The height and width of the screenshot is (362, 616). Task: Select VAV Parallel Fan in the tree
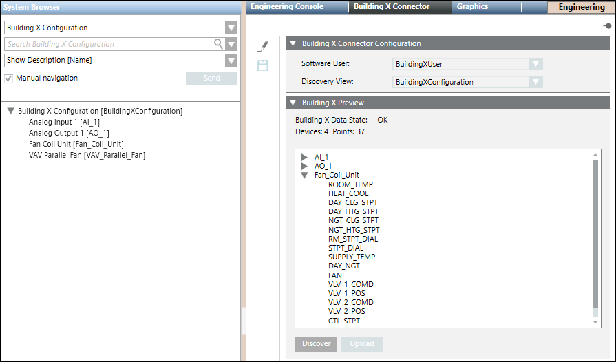coord(87,155)
